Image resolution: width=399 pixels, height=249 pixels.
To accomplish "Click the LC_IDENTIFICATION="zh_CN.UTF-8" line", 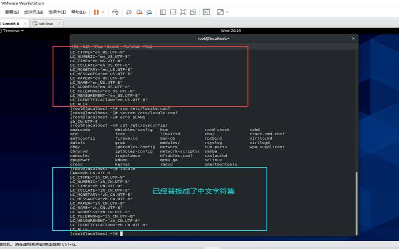I will (x=109, y=225).
